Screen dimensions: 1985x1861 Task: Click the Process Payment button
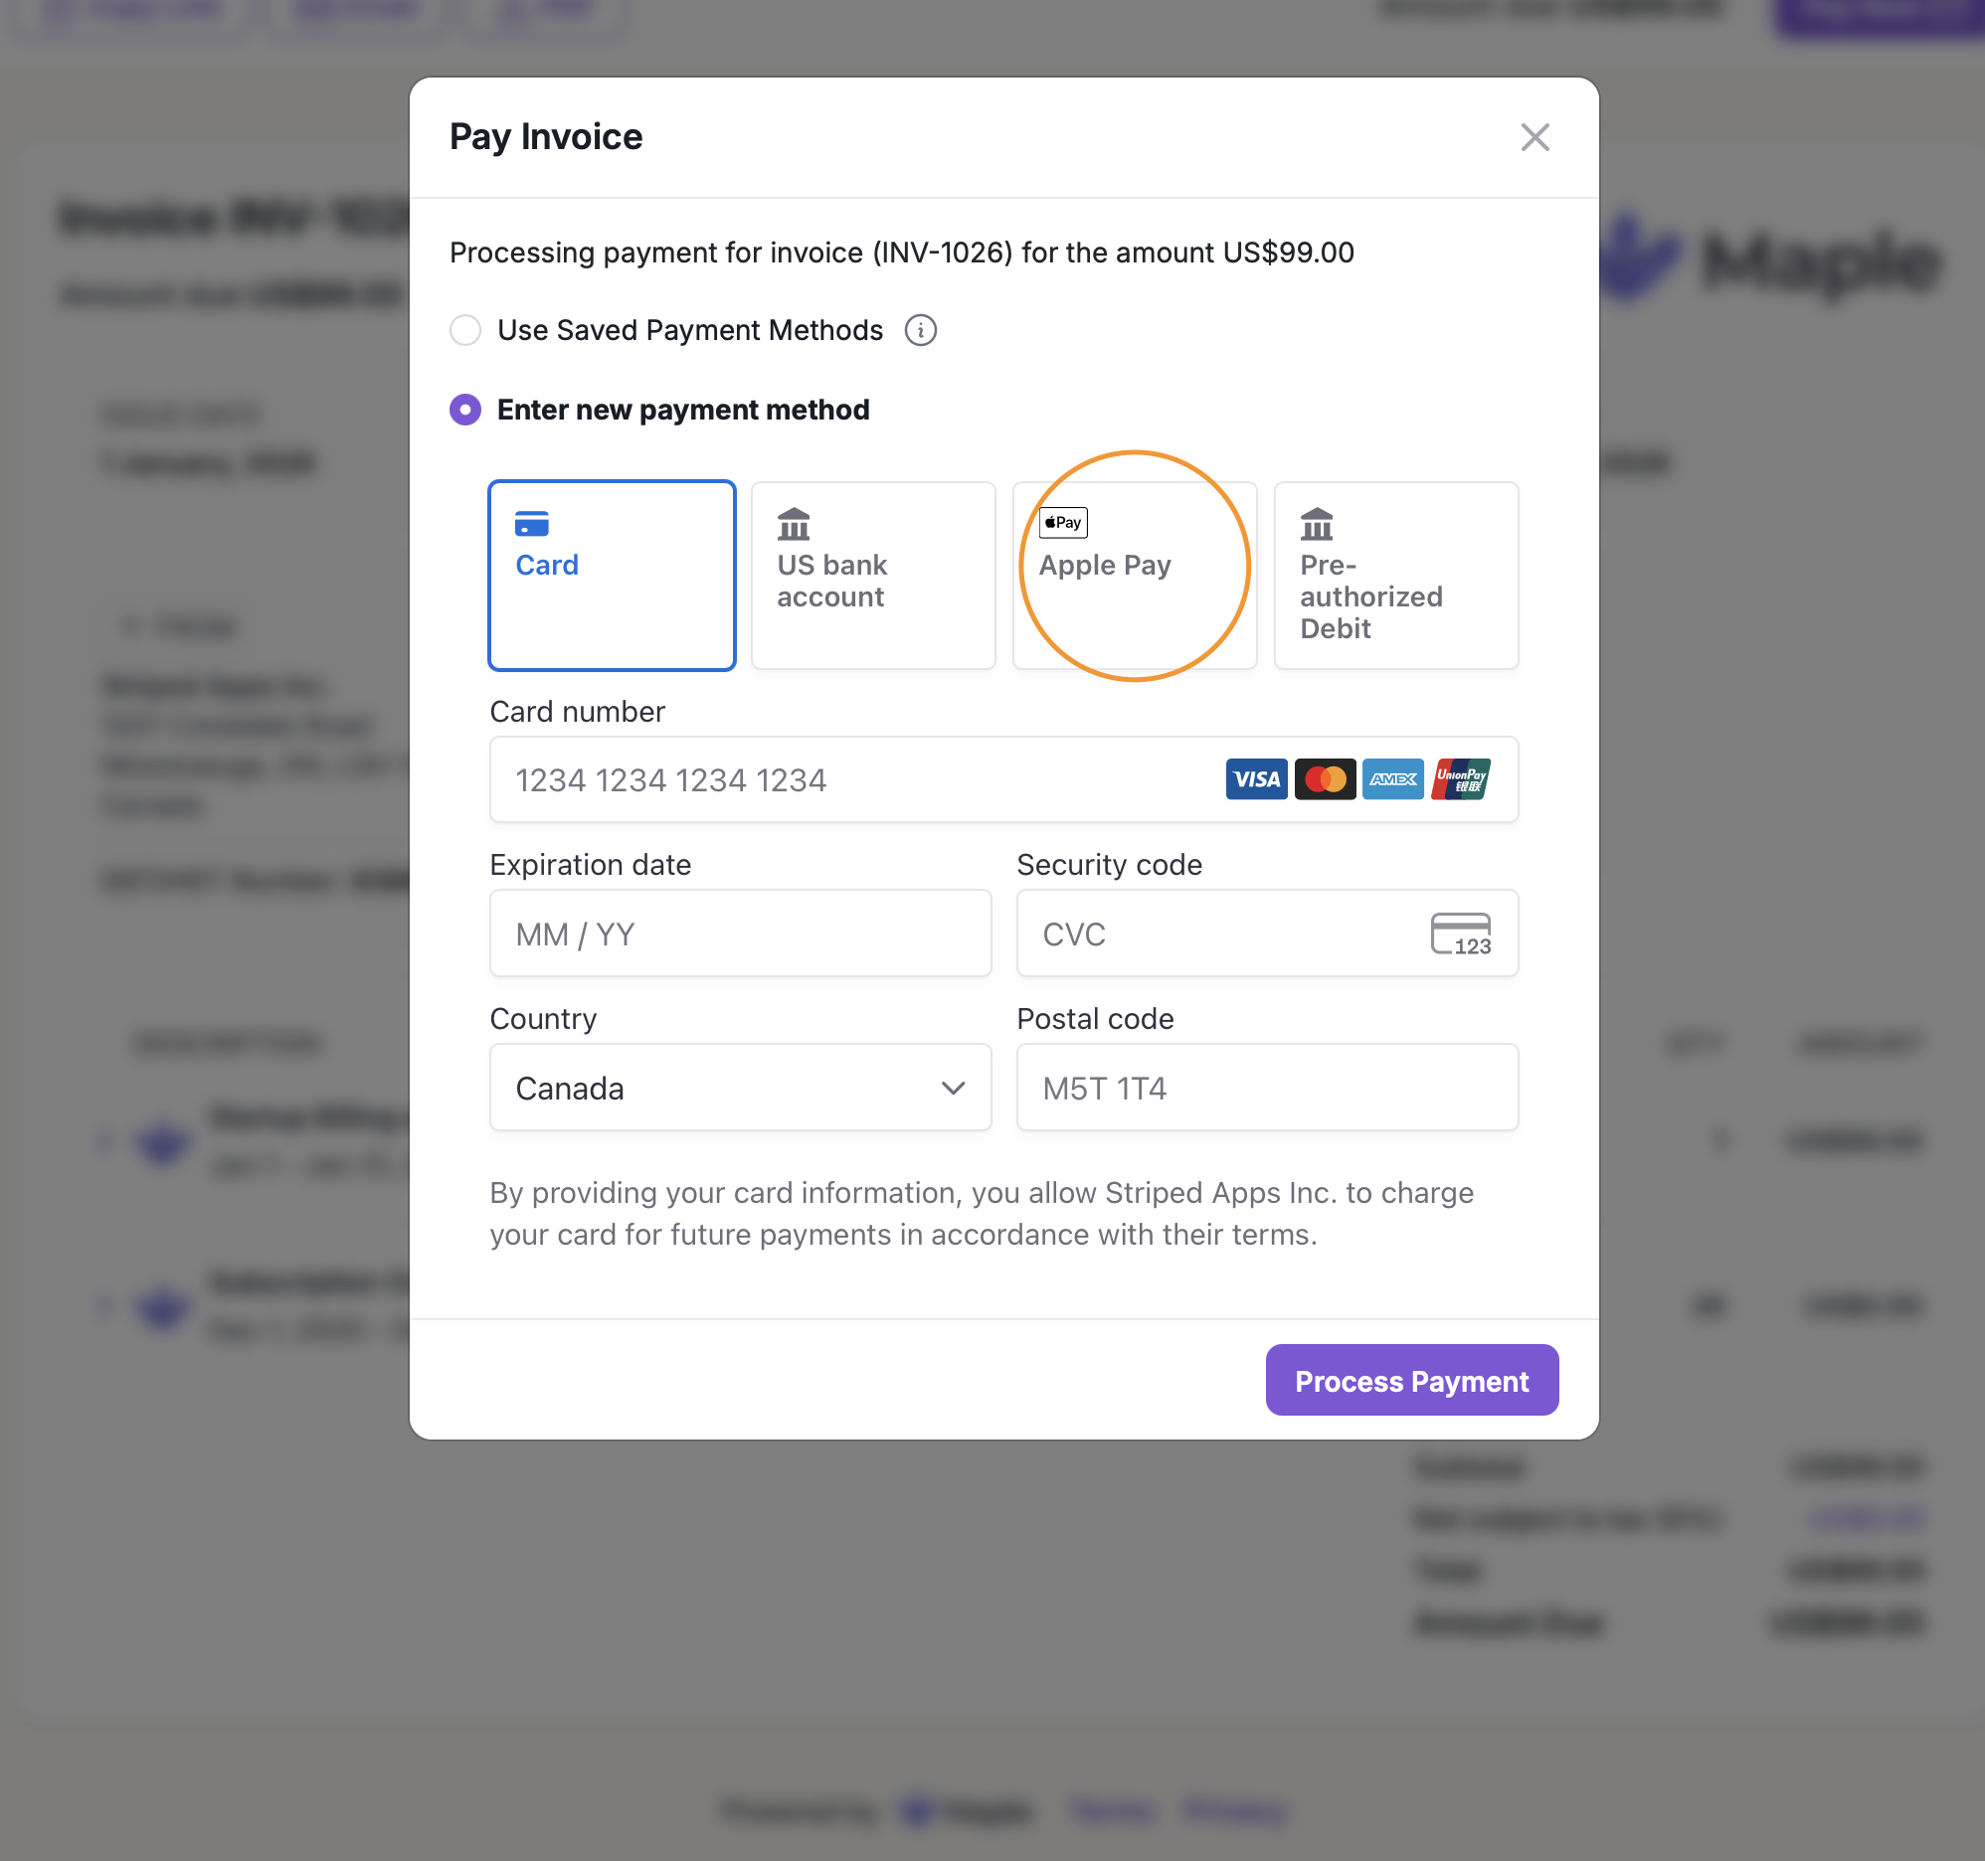(x=1411, y=1380)
